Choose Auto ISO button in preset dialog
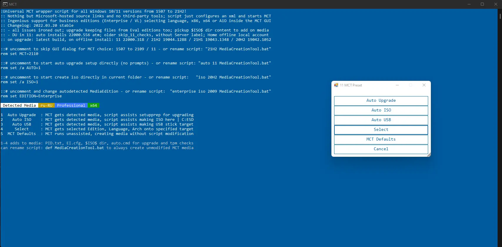502x247 pixels. [381, 110]
